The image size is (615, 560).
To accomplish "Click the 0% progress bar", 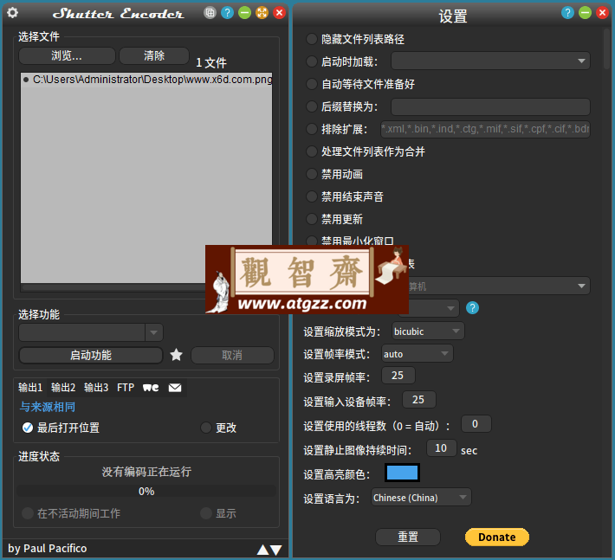I will (x=146, y=491).
